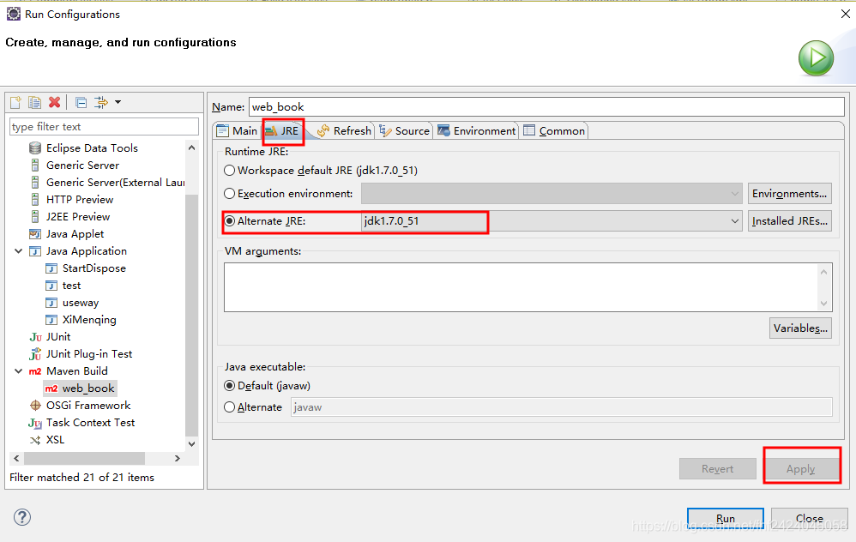Click the filter launch configurations icon
Image resolution: width=856 pixels, height=542 pixels.
(101, 102)
